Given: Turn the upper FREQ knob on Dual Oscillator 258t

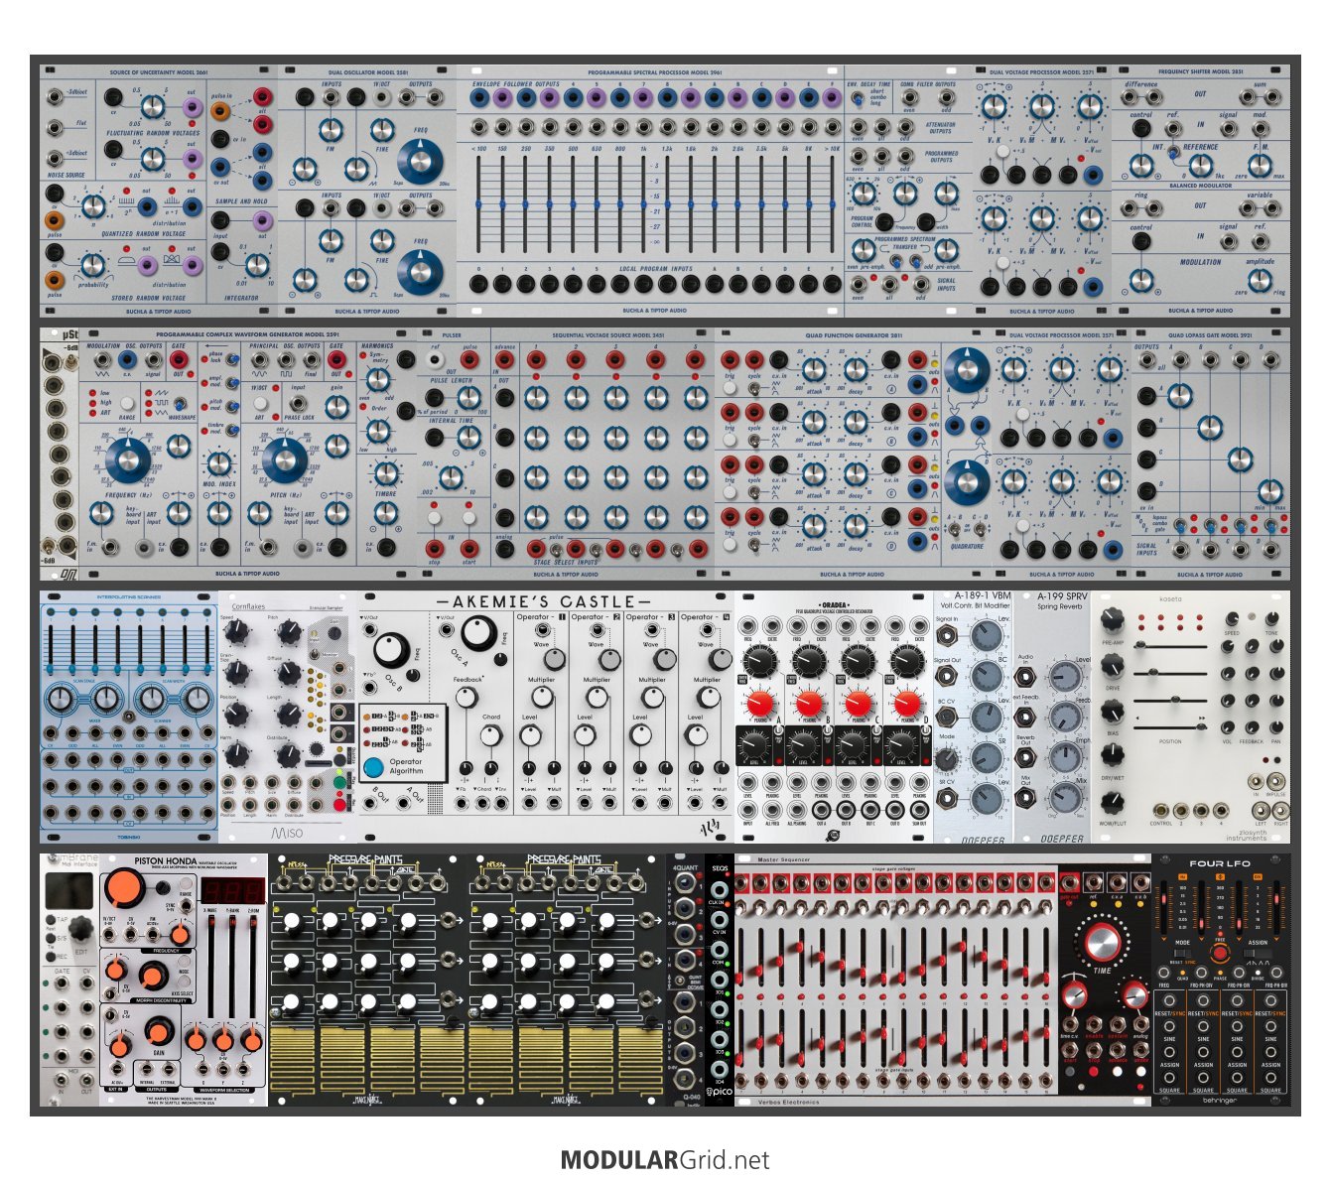Looking at the screenshot, I should point(422,164).
